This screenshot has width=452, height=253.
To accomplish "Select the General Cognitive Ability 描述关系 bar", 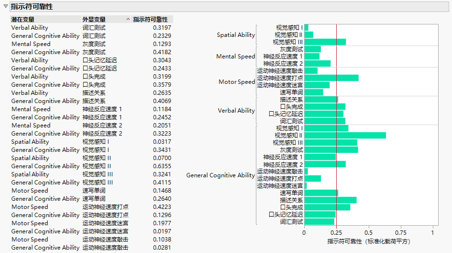I will click(x=331, y=200).
